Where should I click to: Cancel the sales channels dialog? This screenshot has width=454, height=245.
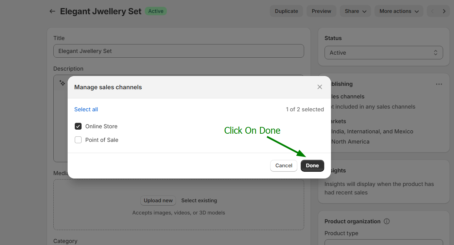284,166
